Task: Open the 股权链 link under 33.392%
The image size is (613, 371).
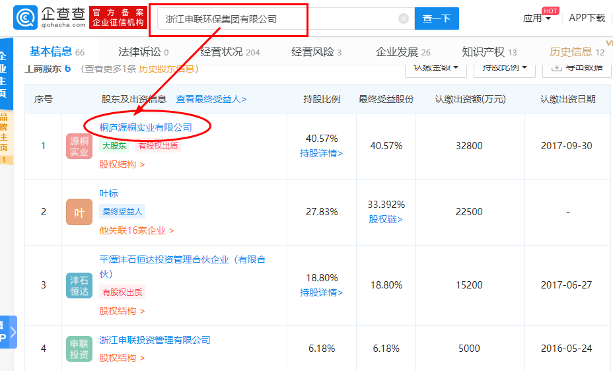Action: (x=386, y=219)
